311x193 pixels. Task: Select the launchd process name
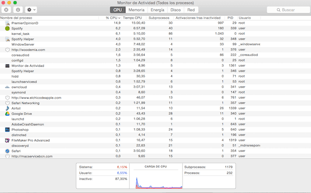(18, 119)
